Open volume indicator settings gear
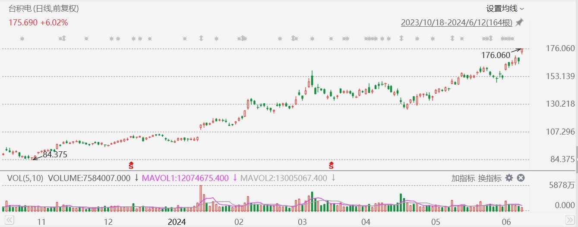The height and width of the screenshot is (227, 578). [x=509, y=178]
